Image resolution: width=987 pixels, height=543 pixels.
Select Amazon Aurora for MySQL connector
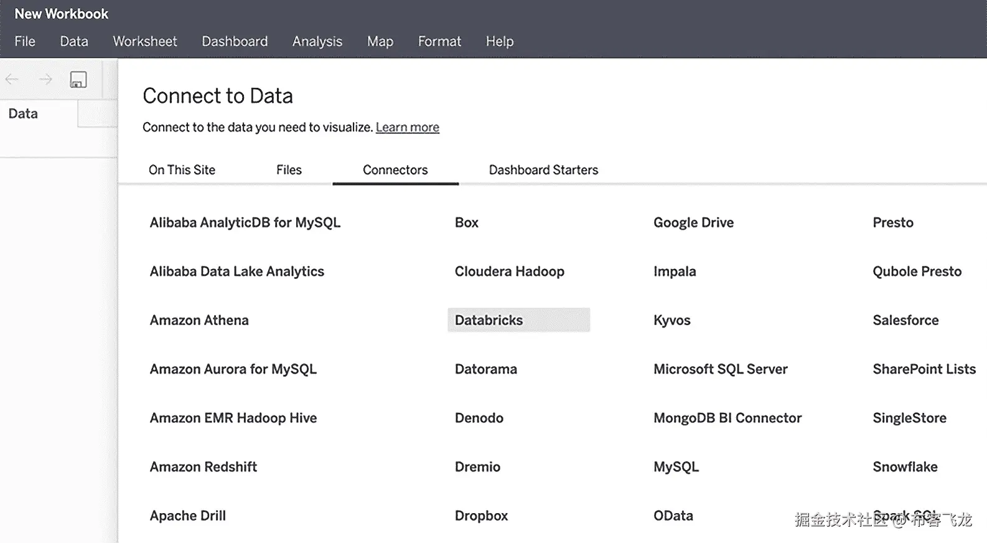pyautogui.click(x=233, y=369)
